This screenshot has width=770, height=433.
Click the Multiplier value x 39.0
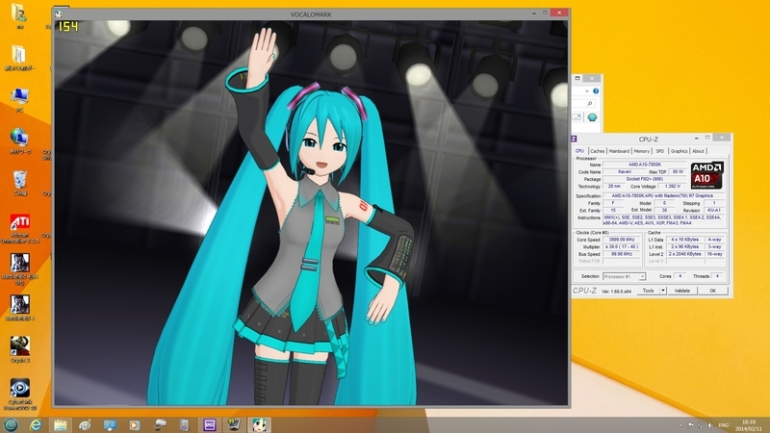[621, 247]
